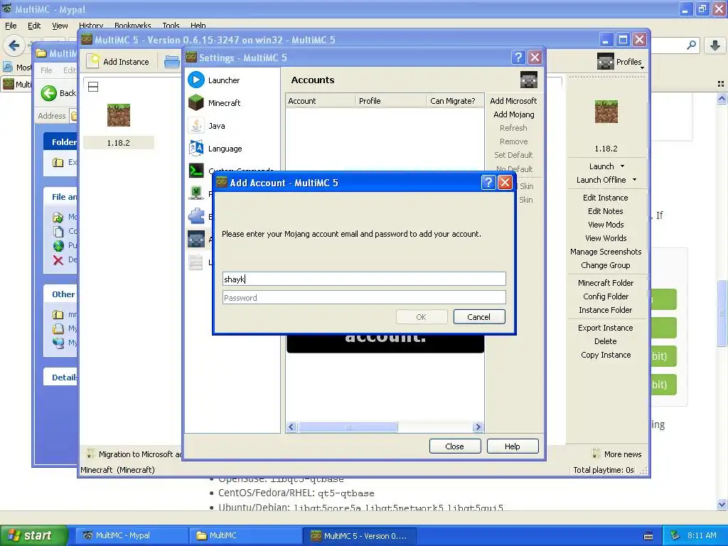
Task: Click View Worlds in sidebar
Action: coord(606,237)
